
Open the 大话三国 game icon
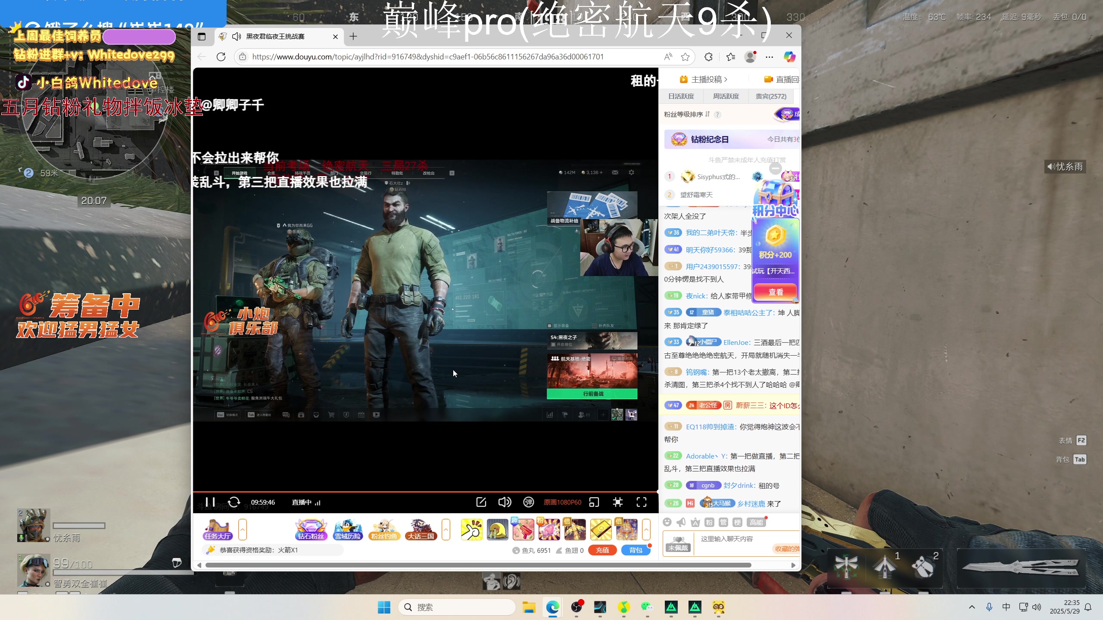click(421, 530)
